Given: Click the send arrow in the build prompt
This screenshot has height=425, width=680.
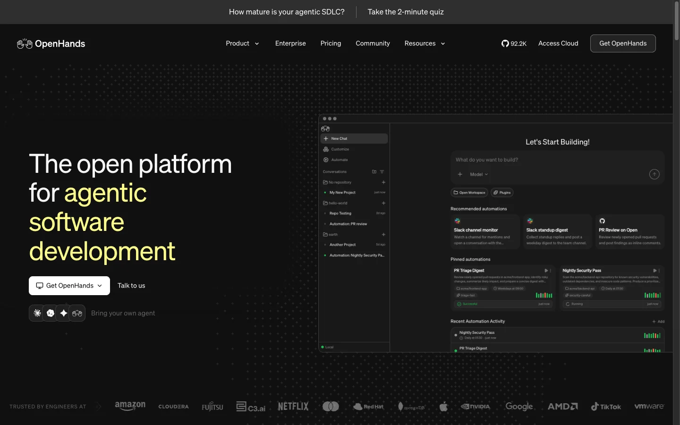Looking at the screenshot, I should pos(654,174).
